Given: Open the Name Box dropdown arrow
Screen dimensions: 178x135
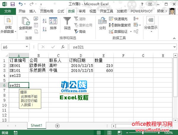Looking at the screenshot, I should click(x=27, y=47).
